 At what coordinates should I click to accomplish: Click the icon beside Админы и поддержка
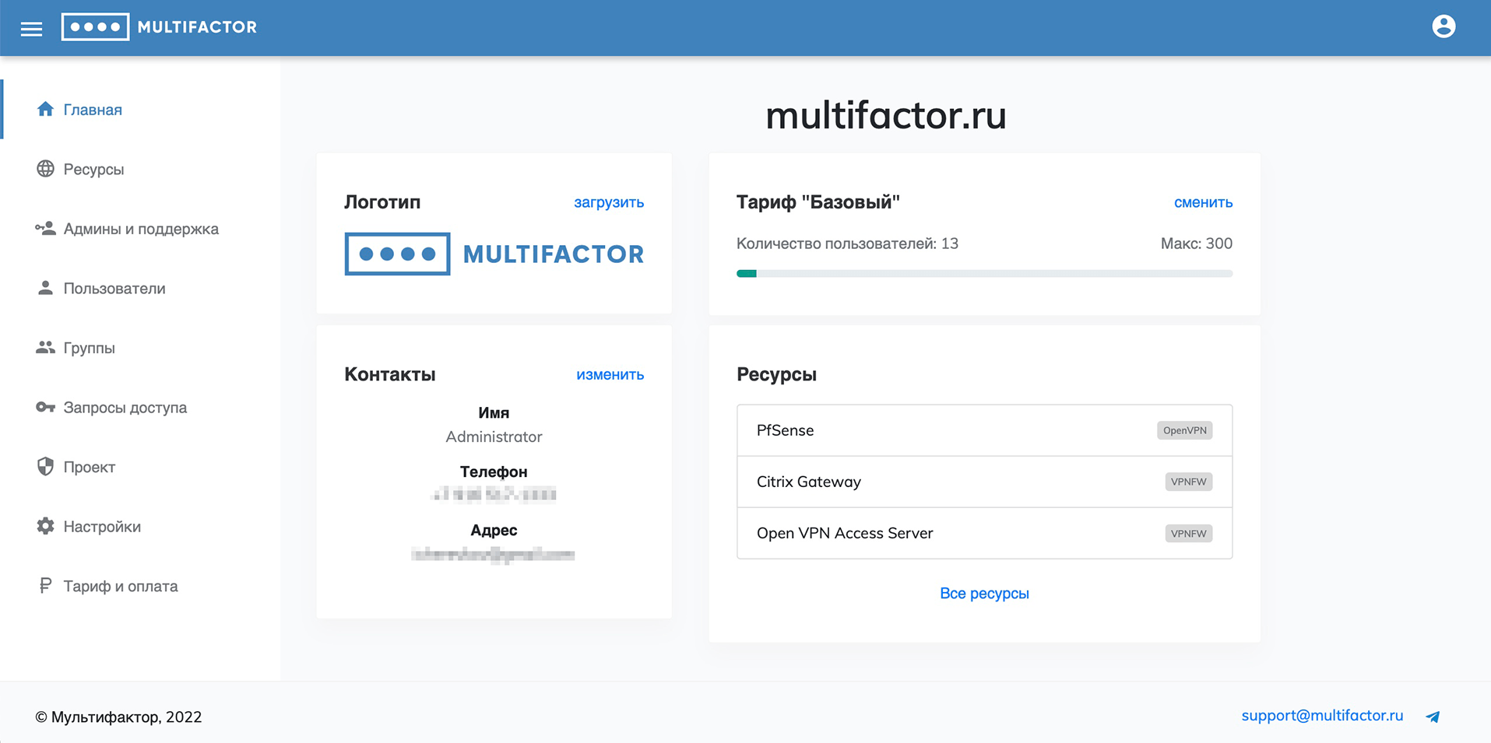click(x=45, y=228)
